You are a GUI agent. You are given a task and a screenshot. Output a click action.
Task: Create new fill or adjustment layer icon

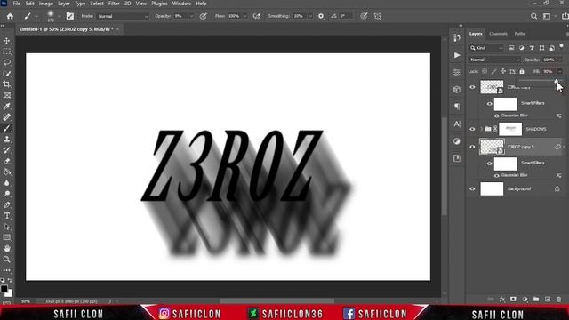(x=525, y=300)
